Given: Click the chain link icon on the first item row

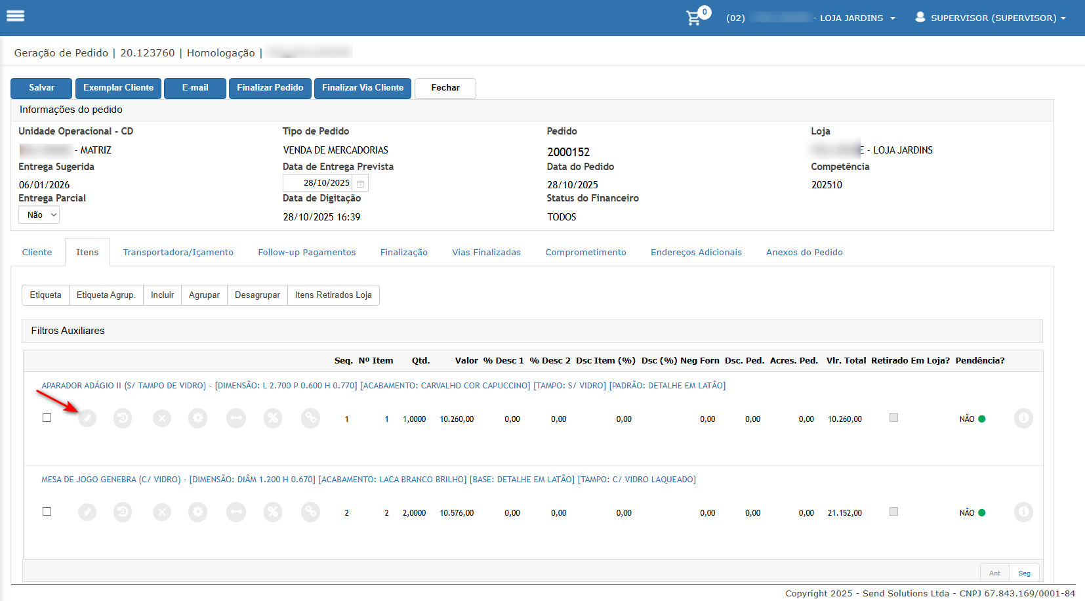Looking at the screenshot, I should [x=310, y=418].
